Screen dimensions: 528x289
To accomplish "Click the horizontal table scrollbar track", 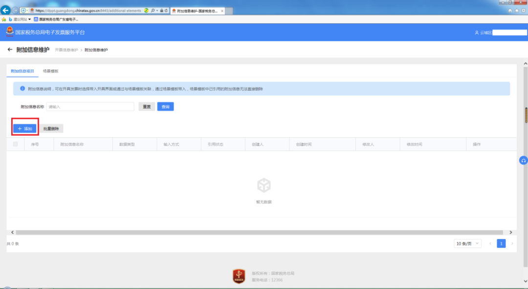I will [x=259, y=232].
